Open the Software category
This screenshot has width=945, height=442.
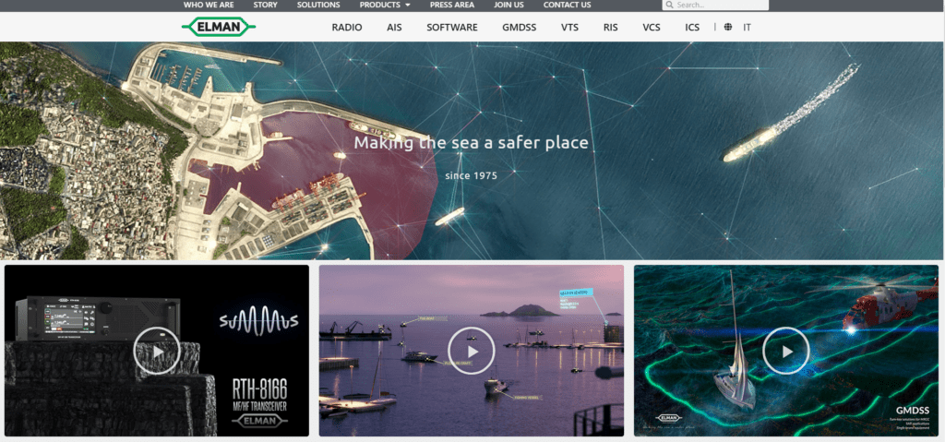[x=451, y=28]
